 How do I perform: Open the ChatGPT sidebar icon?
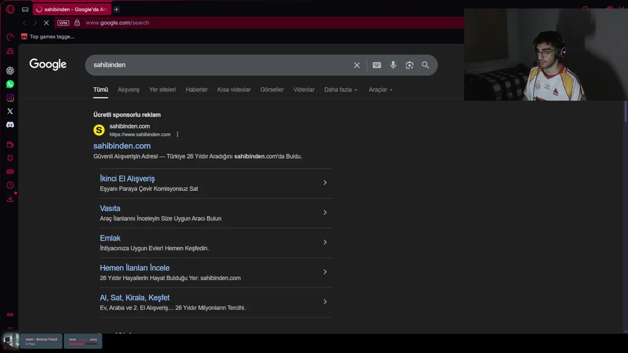10,71
